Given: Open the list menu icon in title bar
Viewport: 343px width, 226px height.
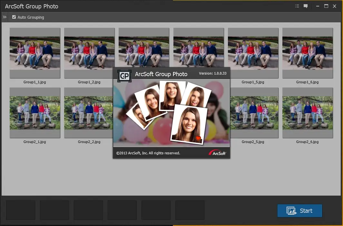Looking at the screenshot, I should [x=297, y=6].
